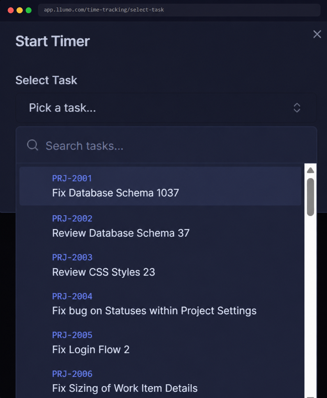The height and width of the screenshot is (398, 327).
Task: Choose task Review CSS Styles 23
Action: click(160, 265)
